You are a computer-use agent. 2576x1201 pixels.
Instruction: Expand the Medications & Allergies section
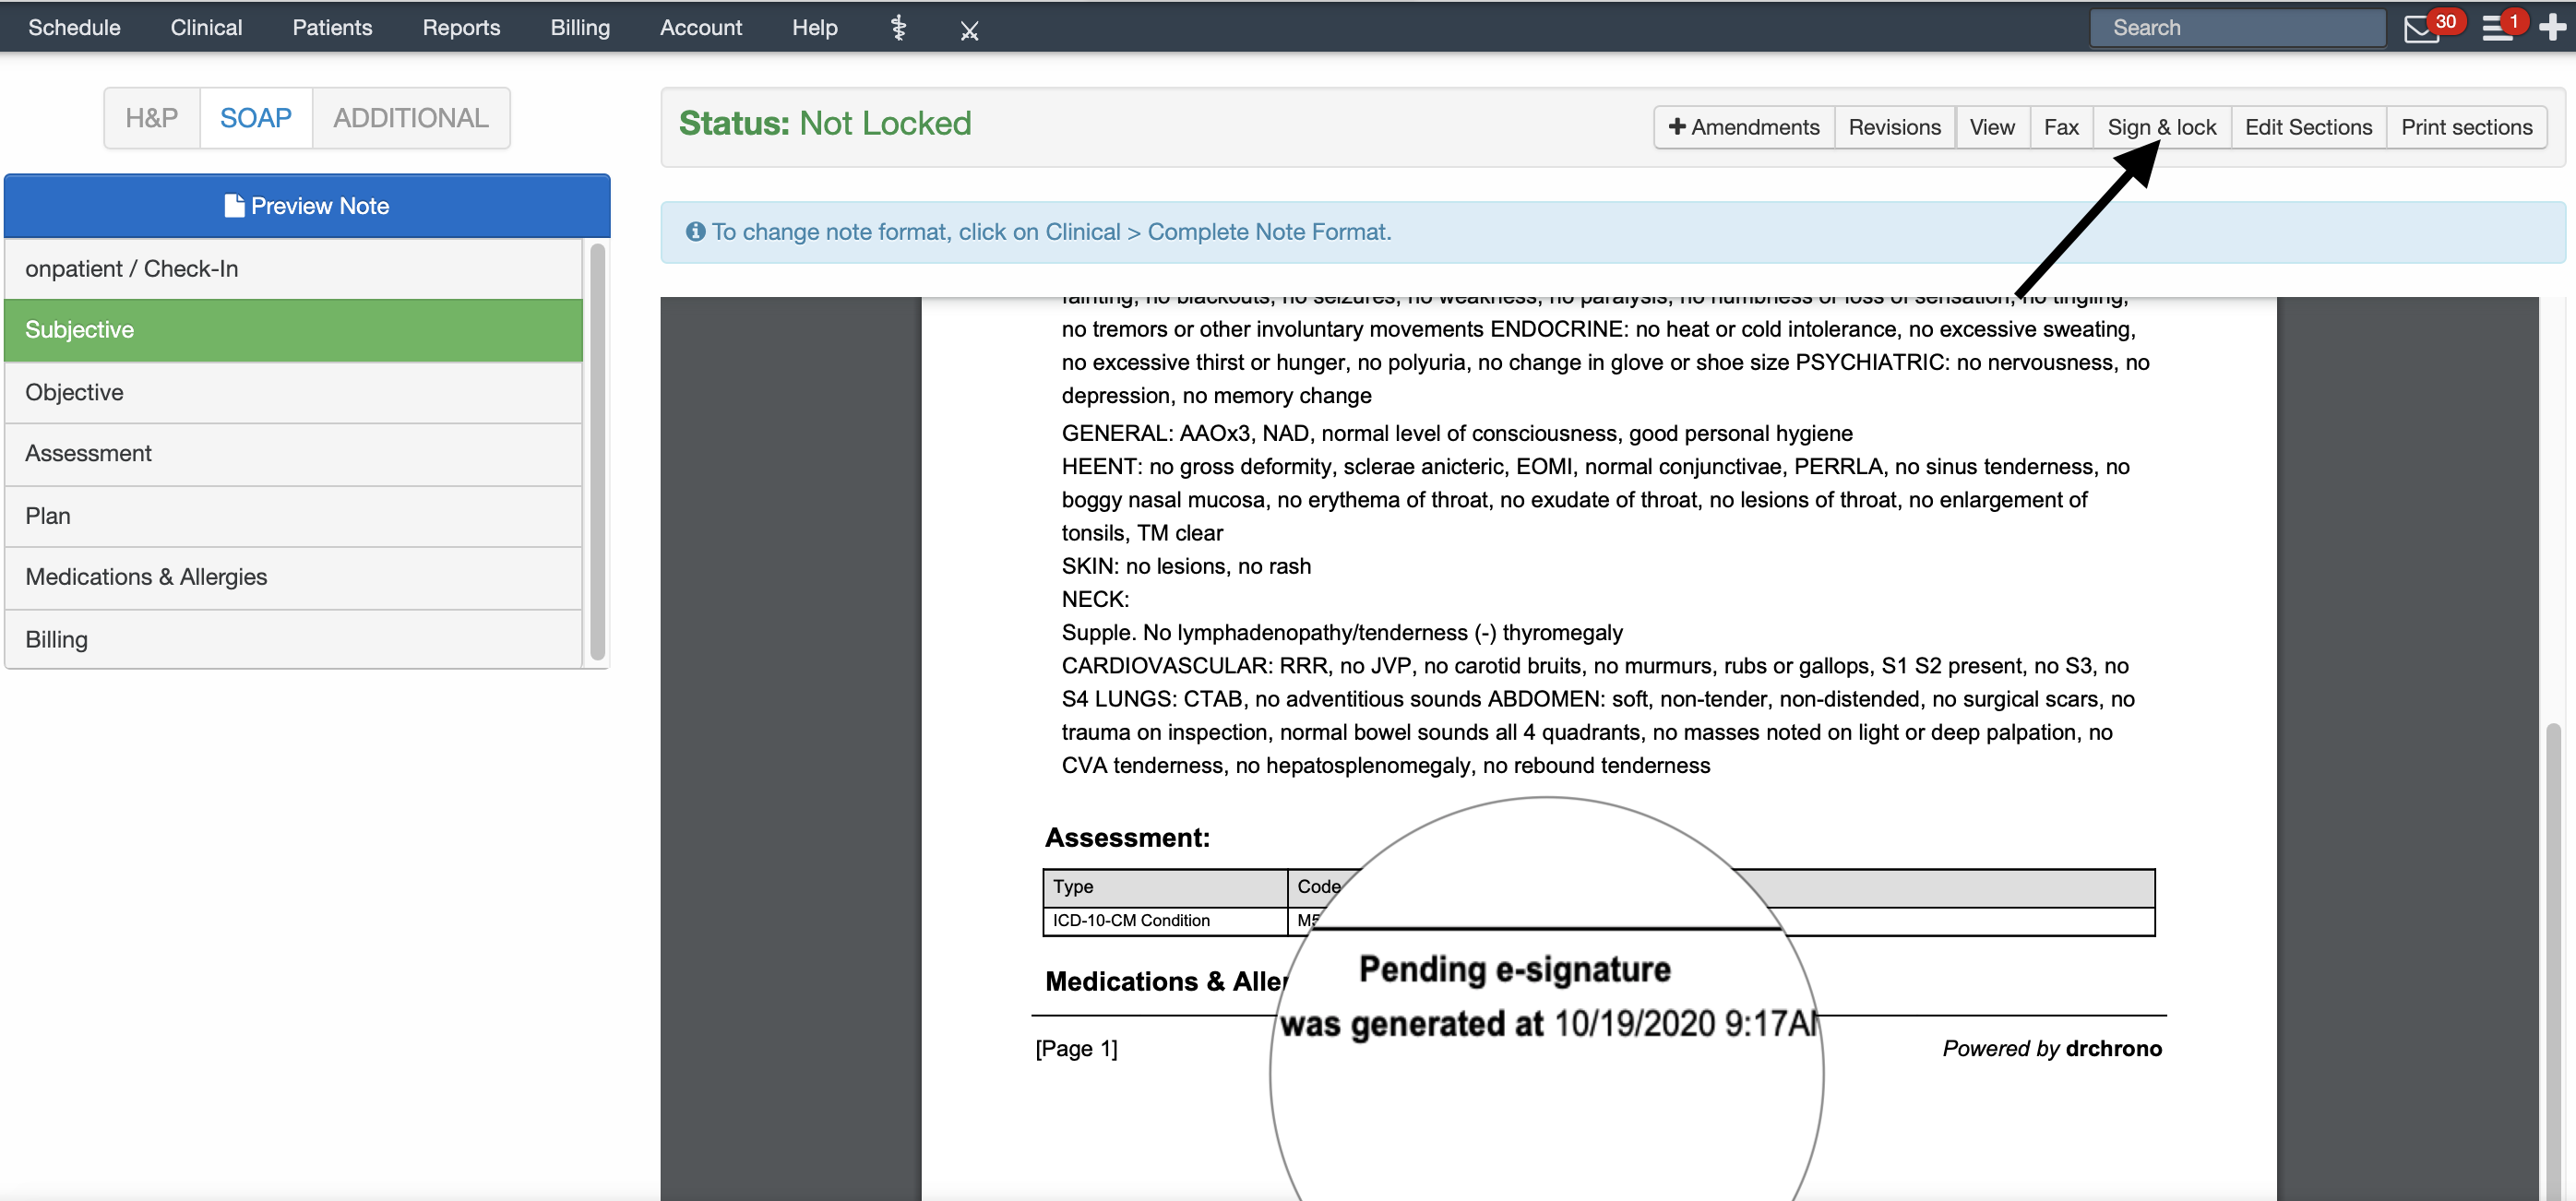[x=146, y=577]
